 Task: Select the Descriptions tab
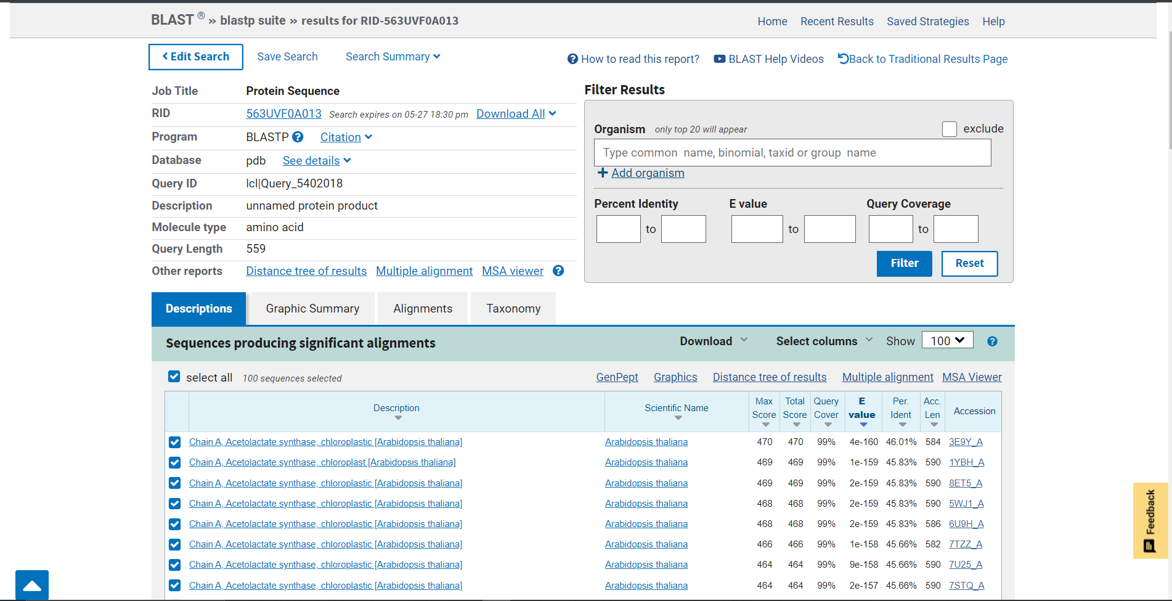click(x=198, y=308)
